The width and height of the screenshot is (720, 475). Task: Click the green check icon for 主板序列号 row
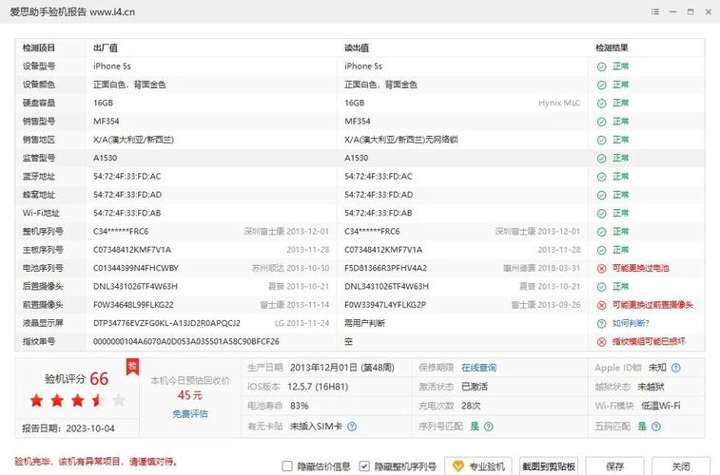[x=601, y=250]
